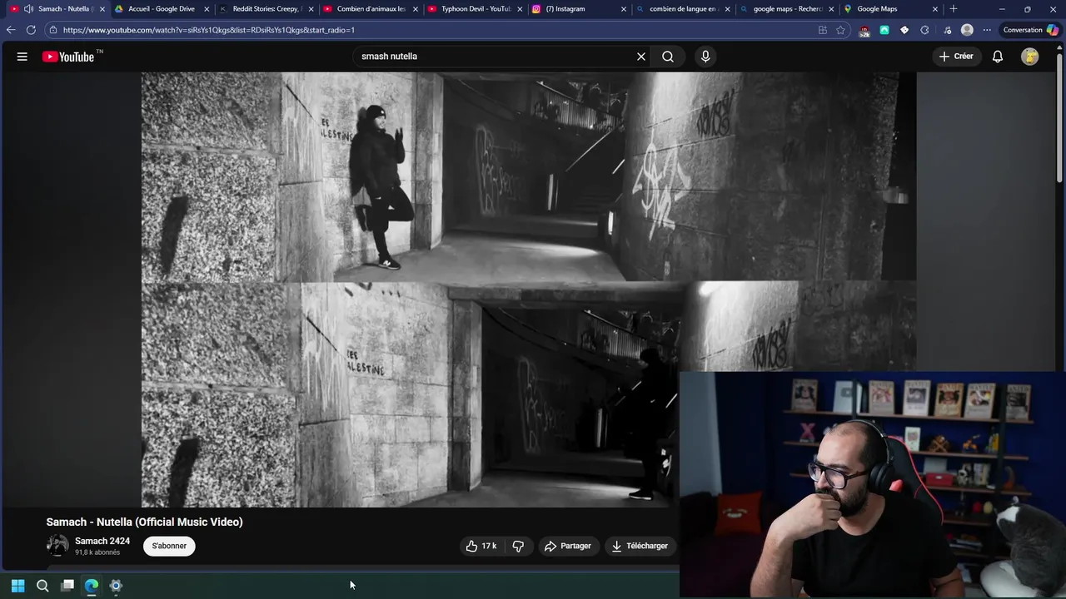Reload the page with refresh icon

pos(31,30)
